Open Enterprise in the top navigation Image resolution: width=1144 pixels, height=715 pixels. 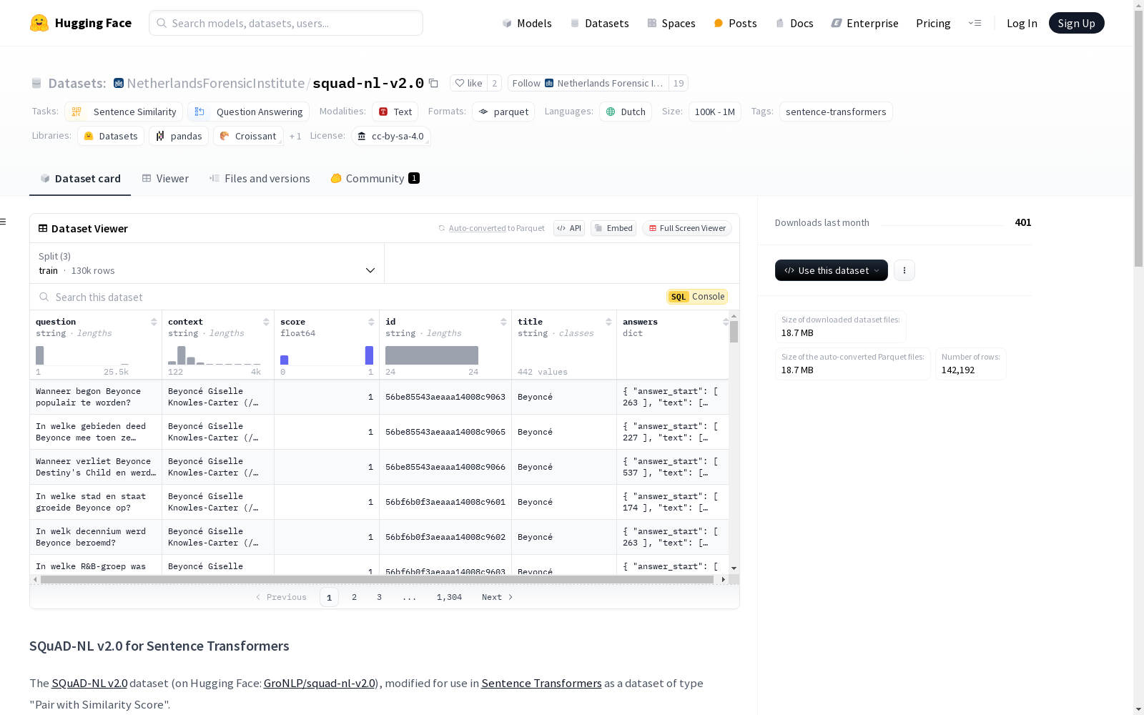pyautogui.click(x=864, y=23)
